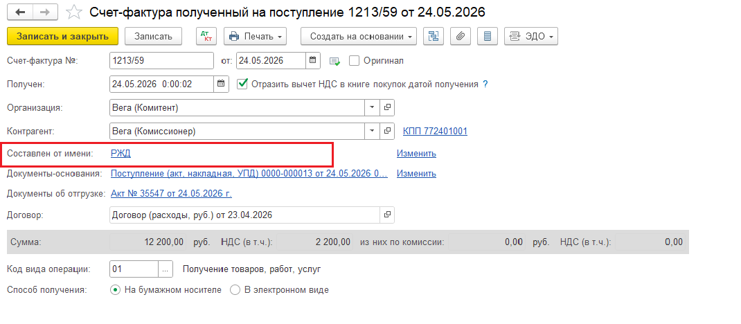Add document to favorites star

coord(73,12)
